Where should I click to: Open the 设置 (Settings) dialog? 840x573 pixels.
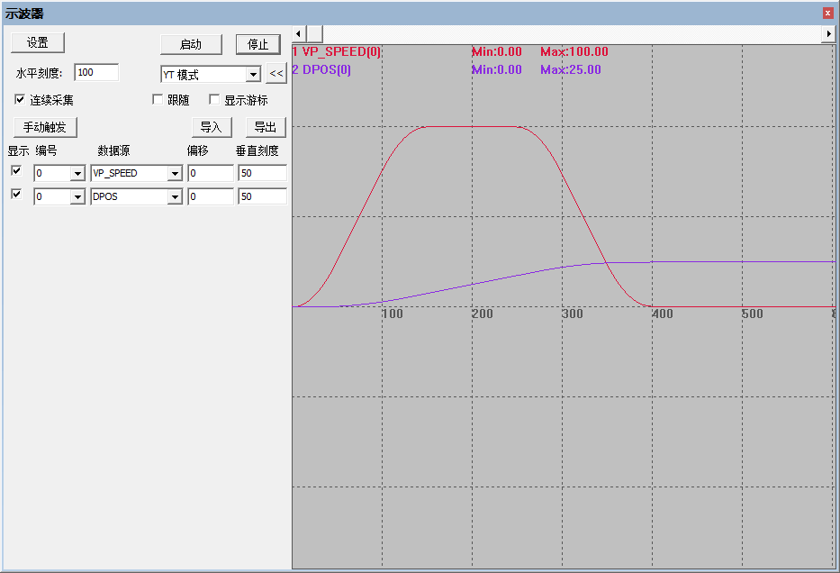(x=37, y=42)
